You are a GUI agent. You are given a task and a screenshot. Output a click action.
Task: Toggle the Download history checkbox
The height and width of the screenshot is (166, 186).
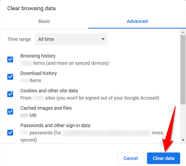tap(10, 77)
